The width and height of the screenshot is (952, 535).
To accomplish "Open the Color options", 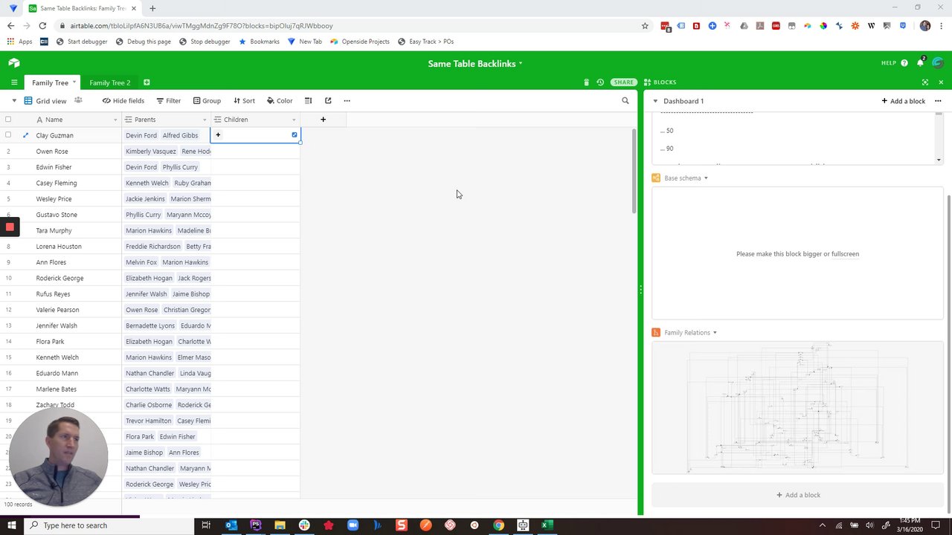I will 280,101.
